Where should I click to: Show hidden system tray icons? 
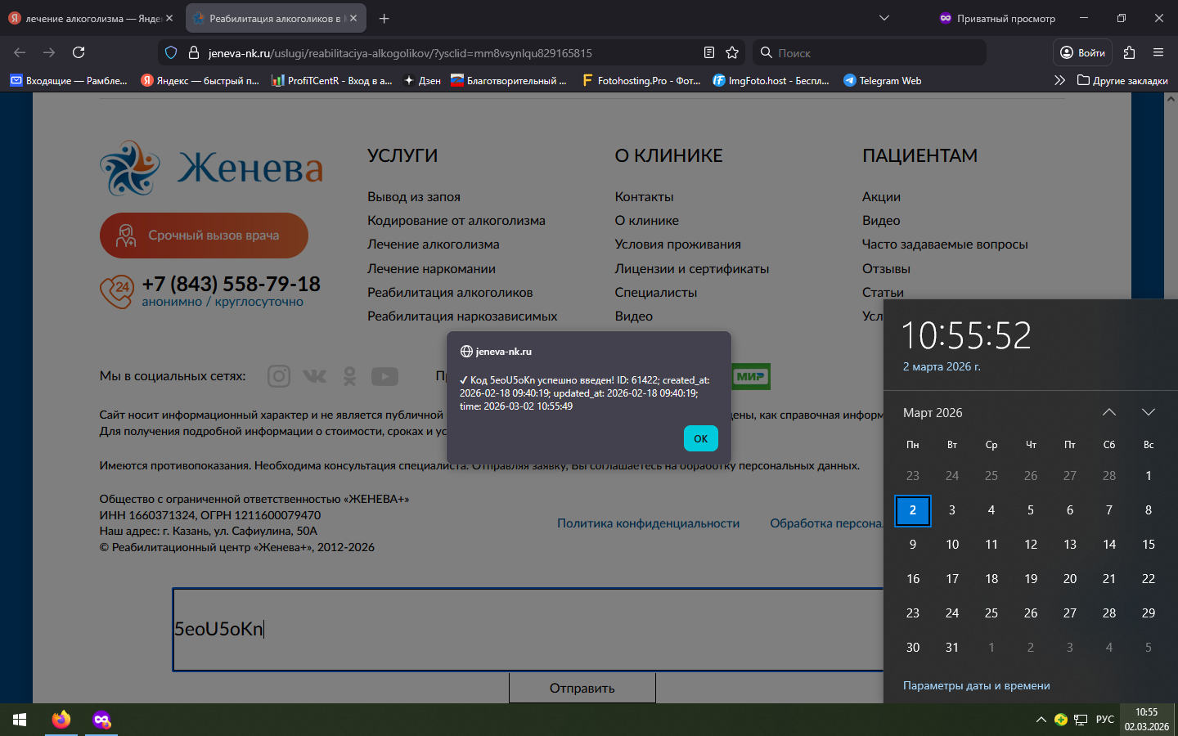pyautogui.click(x=1041, y=720)
